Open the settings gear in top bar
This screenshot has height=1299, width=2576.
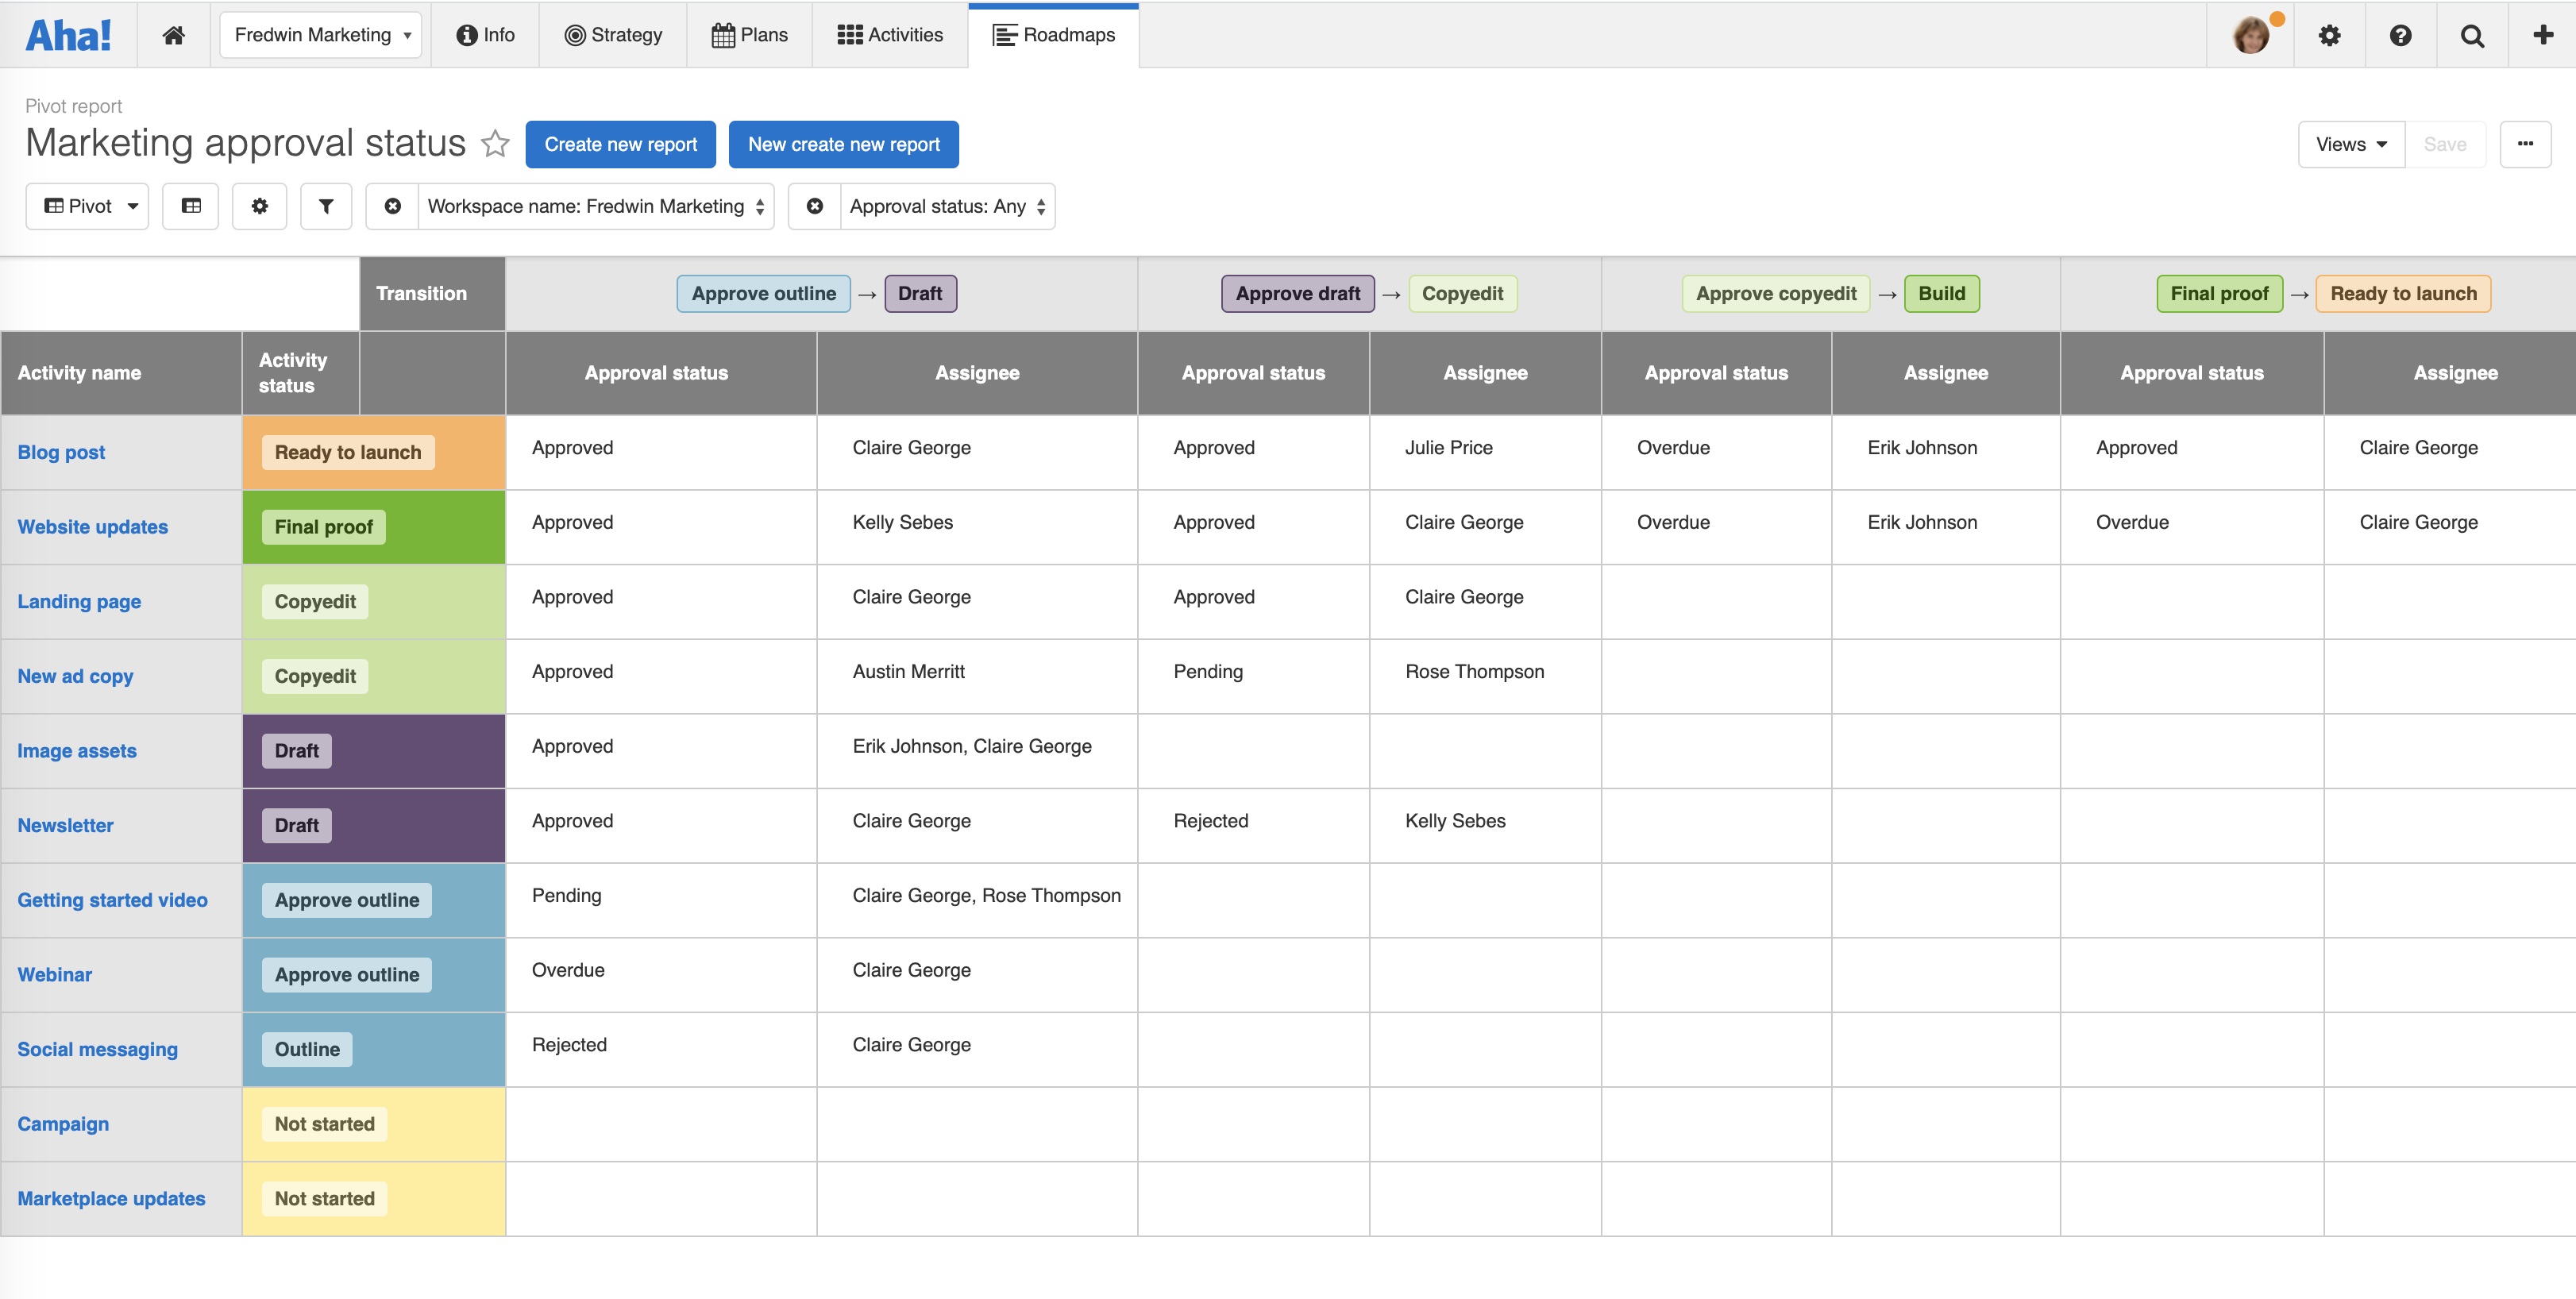2329,35
